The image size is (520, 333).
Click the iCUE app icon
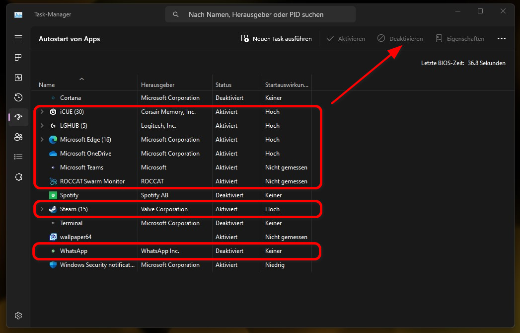click(x=53, y=112)
